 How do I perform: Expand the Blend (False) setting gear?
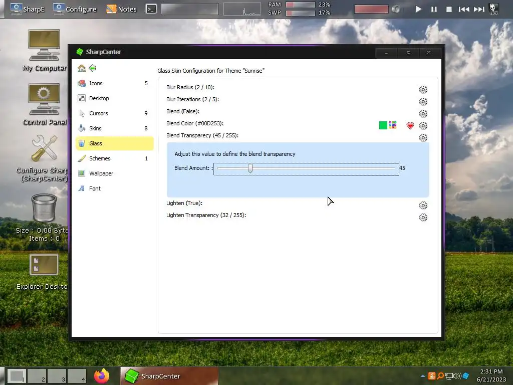click(423, 114)
